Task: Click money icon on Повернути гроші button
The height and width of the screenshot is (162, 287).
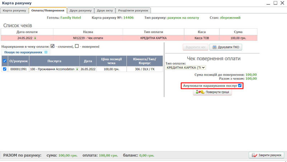Action: (x=200, y=92)
